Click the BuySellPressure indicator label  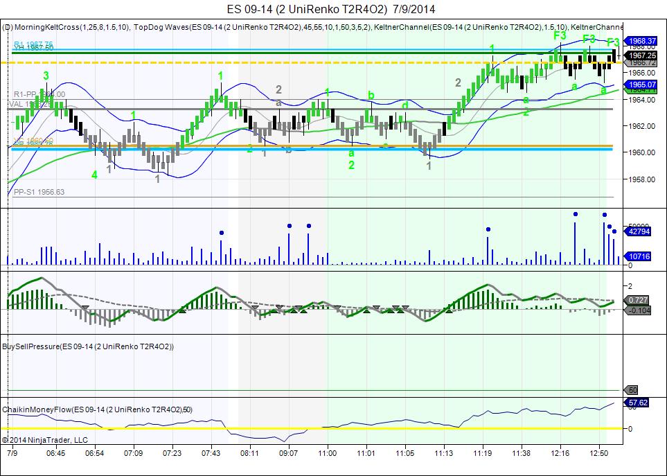pyautogui.click(x=88, y=346)
